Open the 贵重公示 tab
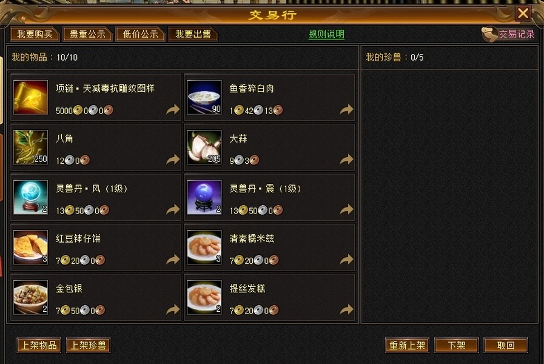 tap(87, 34)
